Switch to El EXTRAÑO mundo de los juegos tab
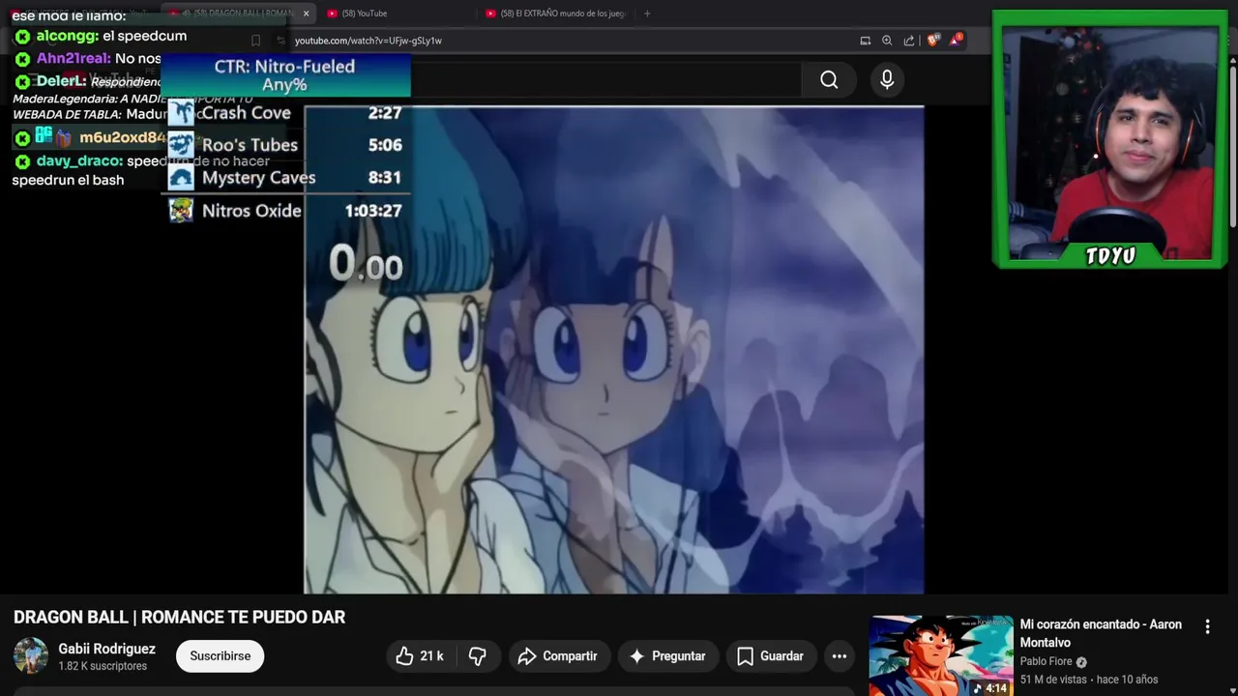This screenshot has width=1238, height=696. click(556, 14)
